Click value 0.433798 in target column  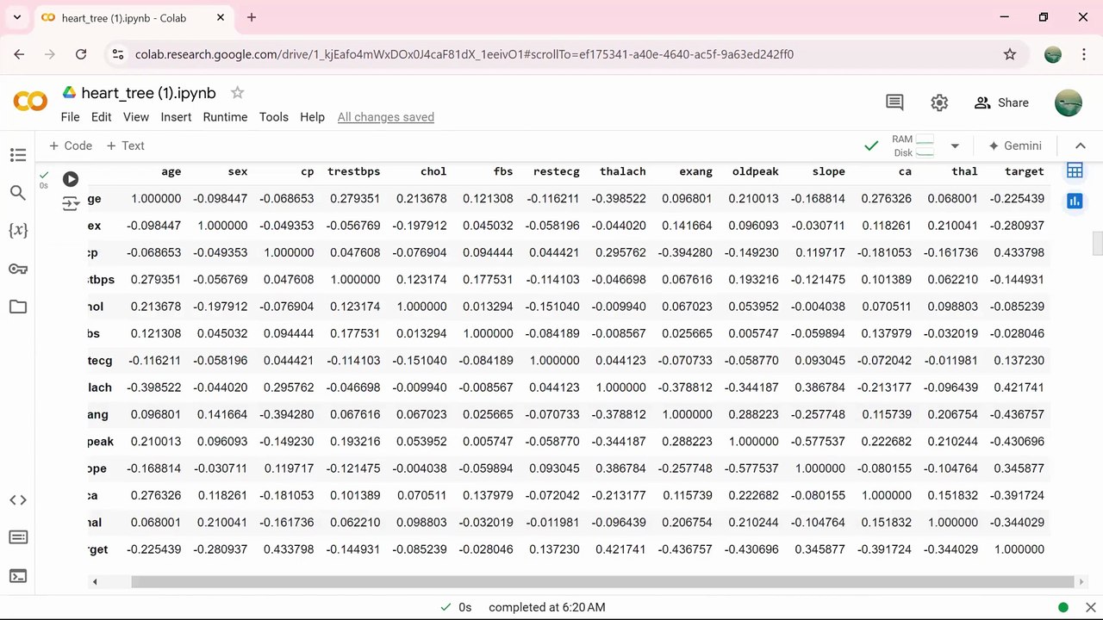tap(1019, 253)
